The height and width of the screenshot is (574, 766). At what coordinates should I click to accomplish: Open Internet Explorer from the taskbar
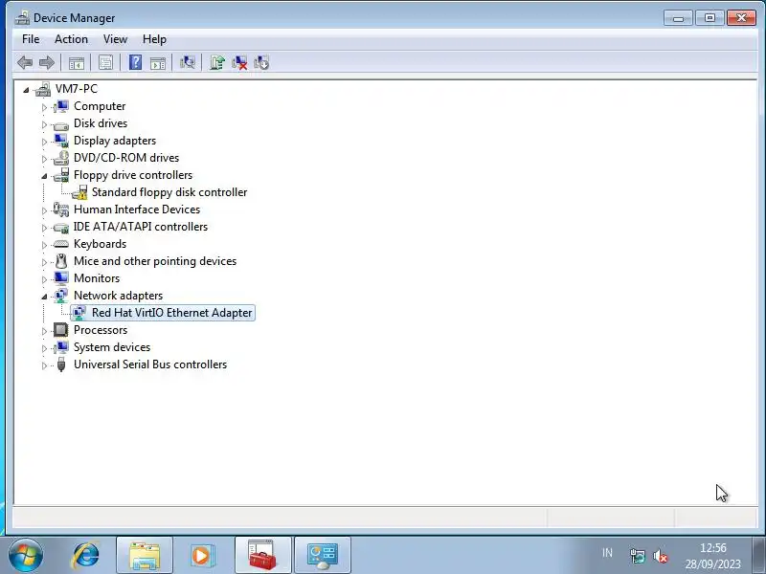point(85,556)
